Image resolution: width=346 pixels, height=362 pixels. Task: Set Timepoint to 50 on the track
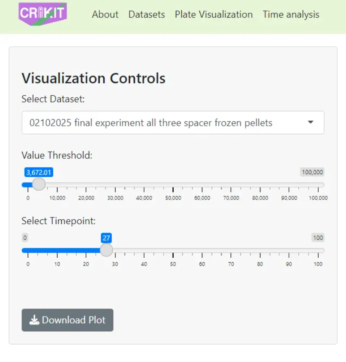173,250
